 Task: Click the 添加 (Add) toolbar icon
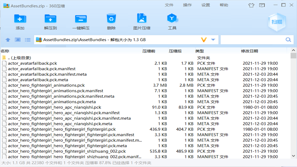pos(20,19)
